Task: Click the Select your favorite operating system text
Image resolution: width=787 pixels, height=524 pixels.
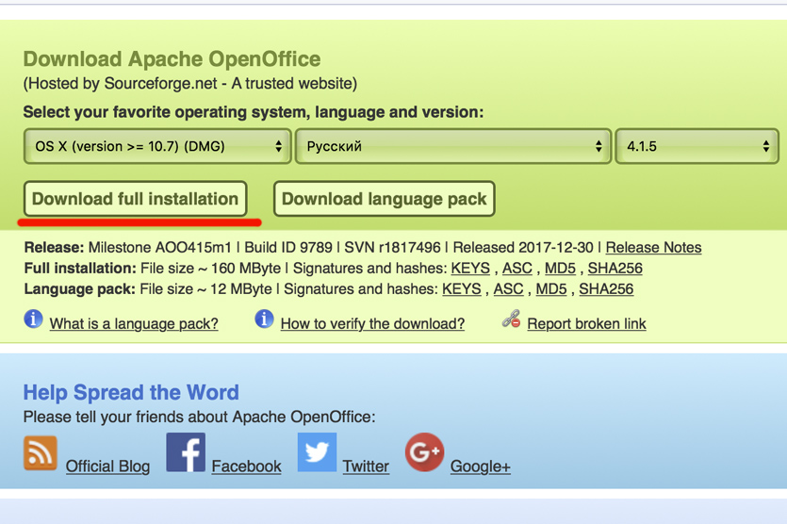Action: (x=254, y=112)
